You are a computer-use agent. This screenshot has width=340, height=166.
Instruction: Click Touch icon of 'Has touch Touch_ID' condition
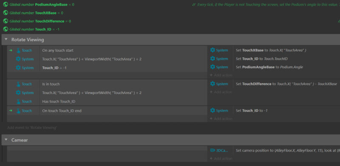point(18,101)
